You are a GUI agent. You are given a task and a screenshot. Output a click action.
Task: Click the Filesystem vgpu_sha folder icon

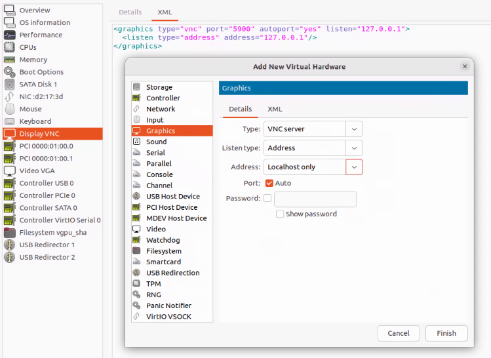[9, 232]
